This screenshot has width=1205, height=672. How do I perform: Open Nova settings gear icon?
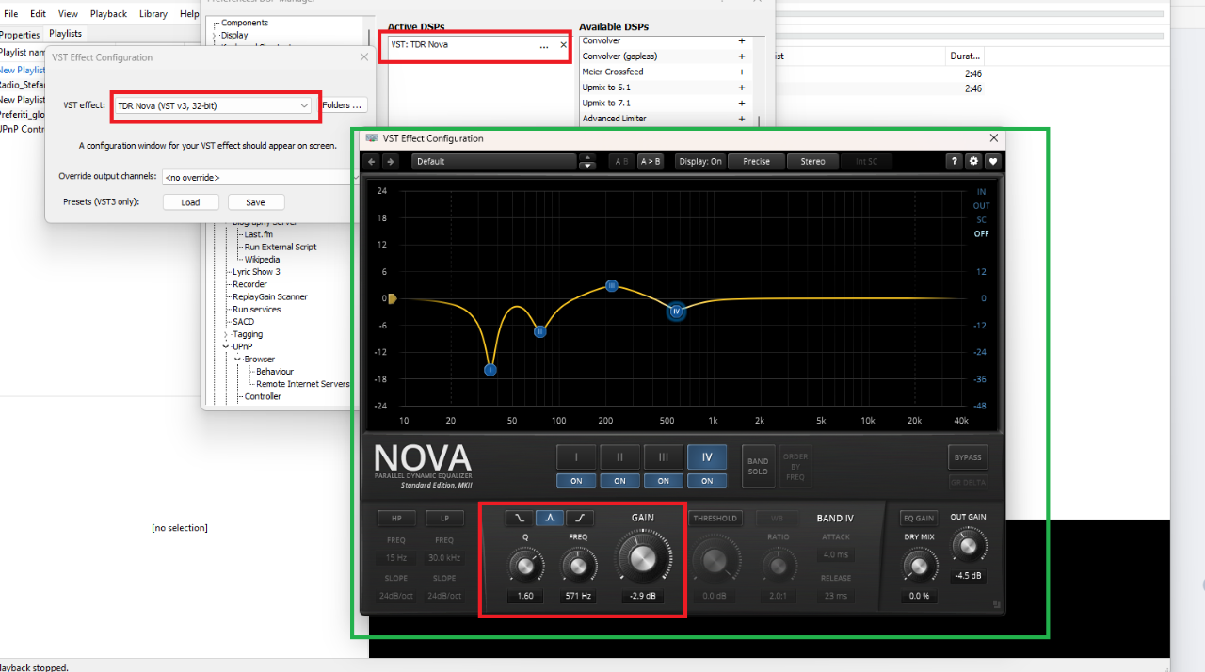973,161
